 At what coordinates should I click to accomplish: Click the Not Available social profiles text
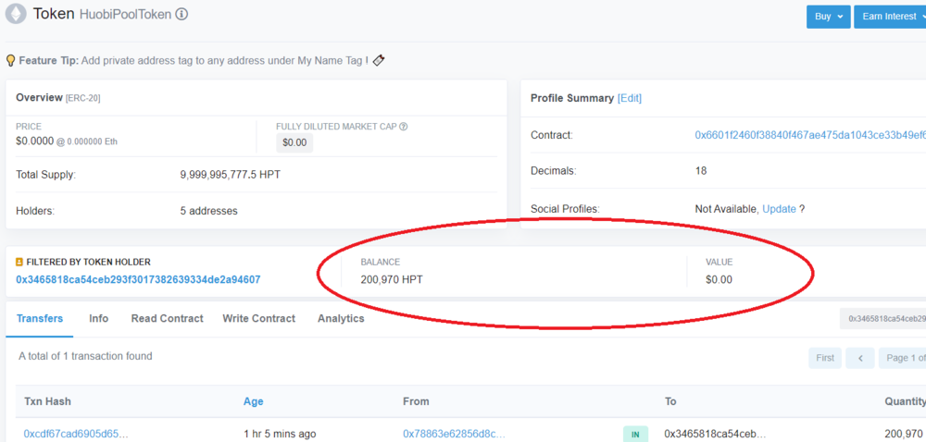pos(726,209)
